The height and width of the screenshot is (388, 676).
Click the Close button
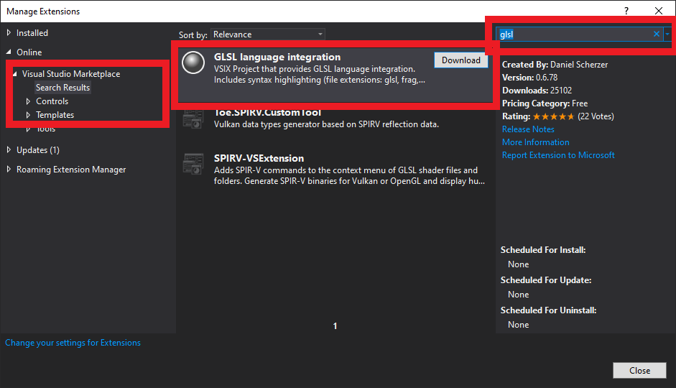pos(639,370)
